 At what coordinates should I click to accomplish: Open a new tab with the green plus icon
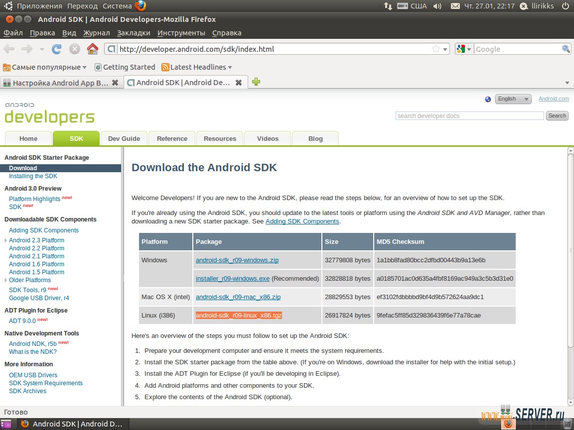point(256,82)
